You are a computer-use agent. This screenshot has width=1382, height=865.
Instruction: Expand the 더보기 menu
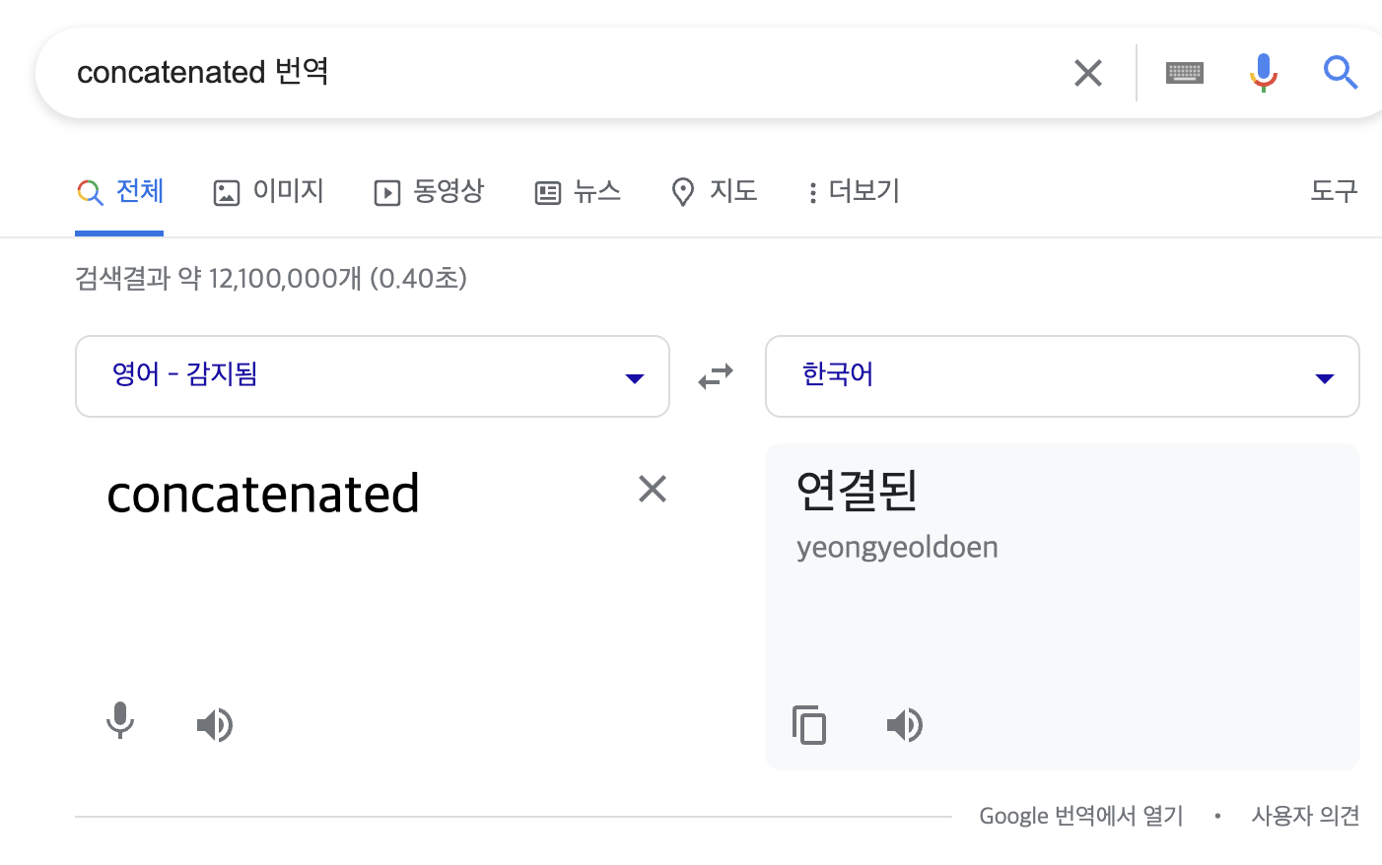(854, 191)
